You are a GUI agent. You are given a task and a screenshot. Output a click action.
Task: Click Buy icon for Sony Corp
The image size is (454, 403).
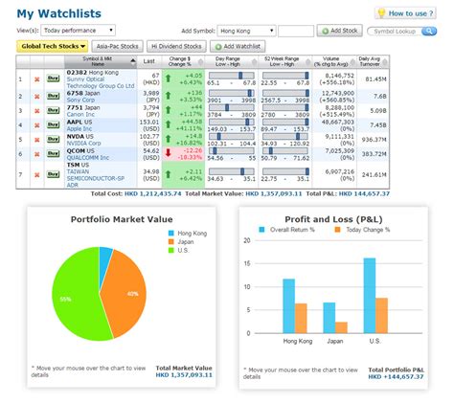[53, 96]
